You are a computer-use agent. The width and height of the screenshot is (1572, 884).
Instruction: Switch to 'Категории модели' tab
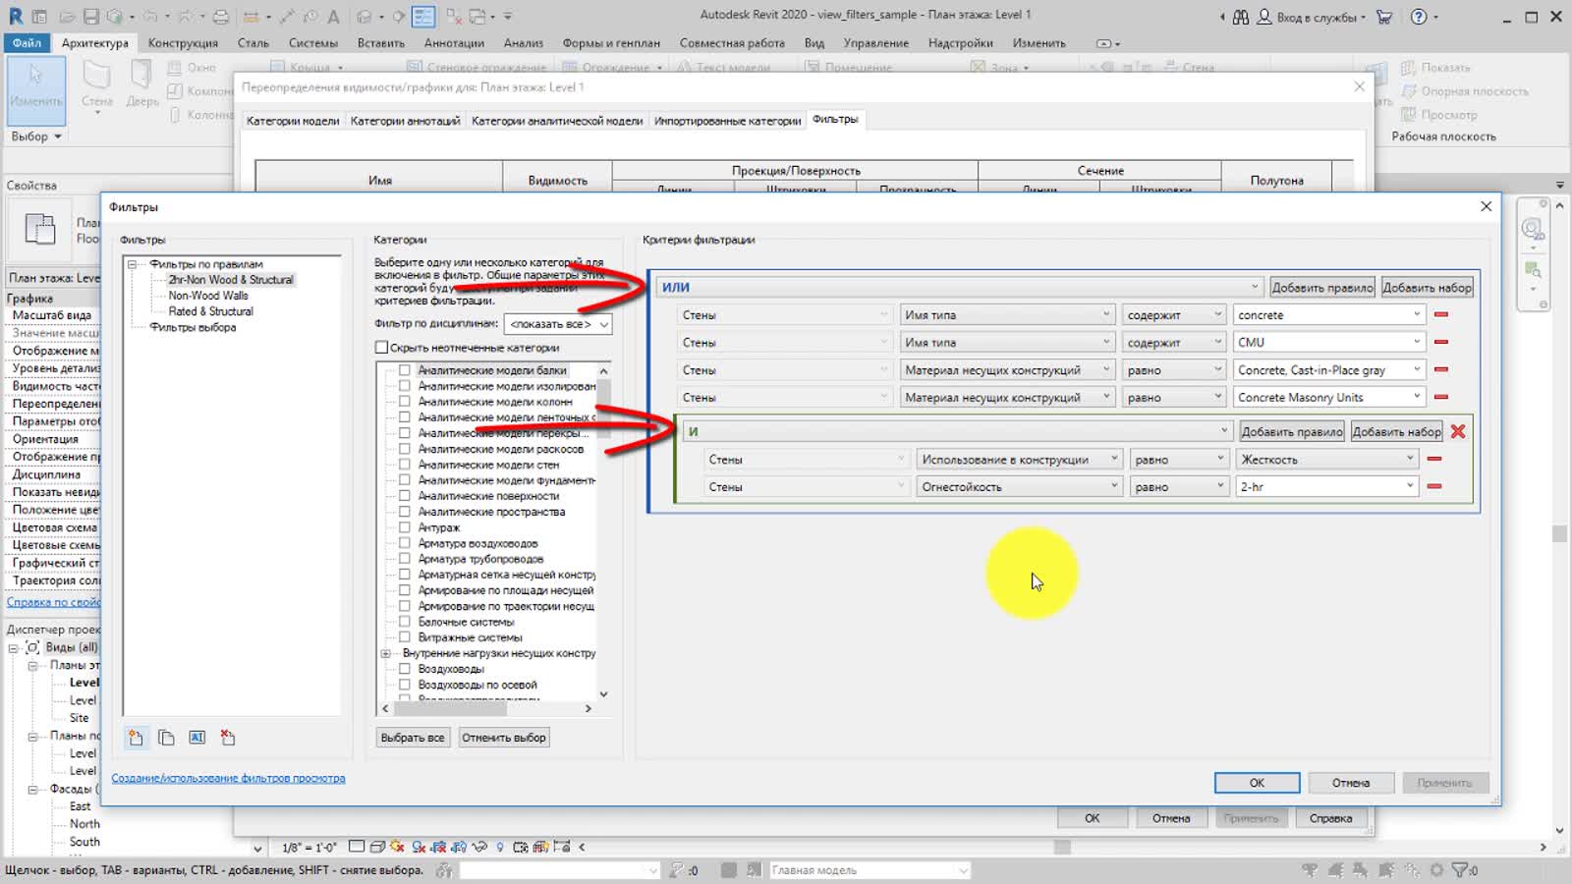(x=293, y=121)
